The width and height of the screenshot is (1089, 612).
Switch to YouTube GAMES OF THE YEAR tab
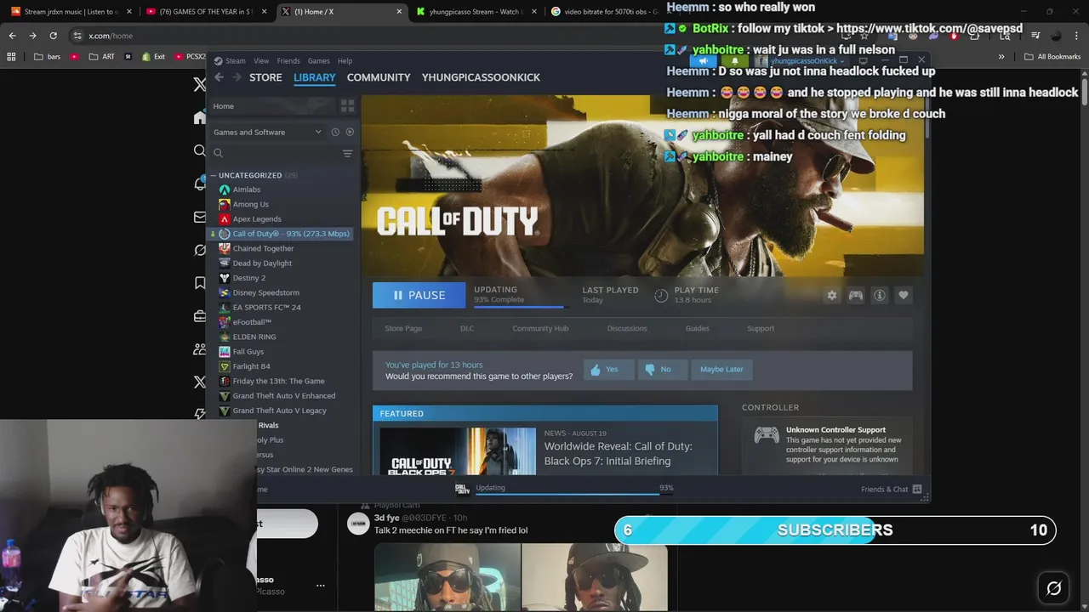(x=206, y=12)
